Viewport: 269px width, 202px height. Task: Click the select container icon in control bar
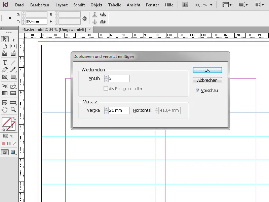point(94,14)
